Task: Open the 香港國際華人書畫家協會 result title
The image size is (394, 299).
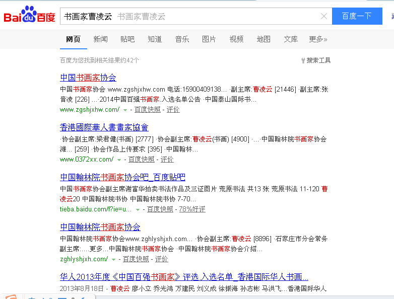Action: coord(104,127)
